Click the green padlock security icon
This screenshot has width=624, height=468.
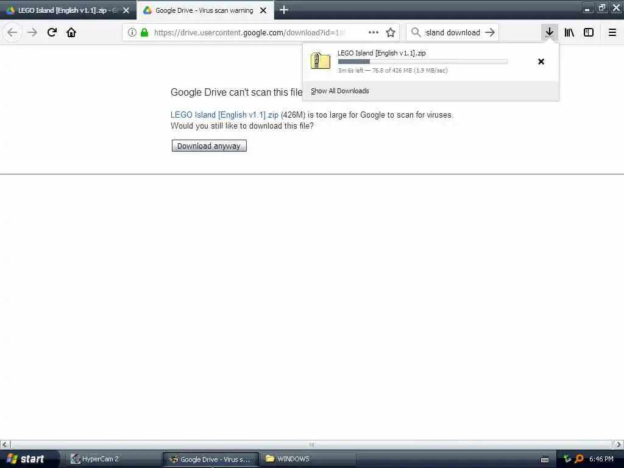click(144, 32)
